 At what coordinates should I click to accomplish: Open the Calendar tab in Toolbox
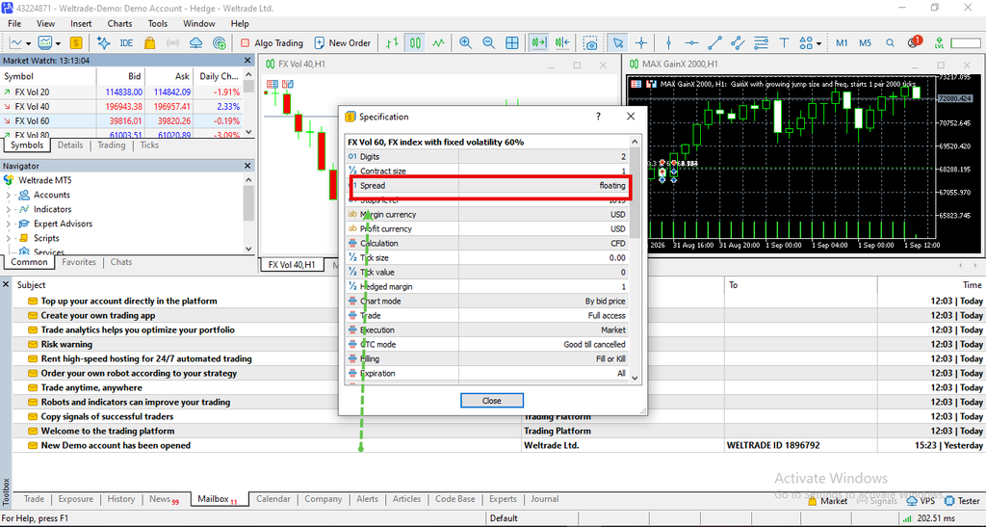click(x=272, y=499)
